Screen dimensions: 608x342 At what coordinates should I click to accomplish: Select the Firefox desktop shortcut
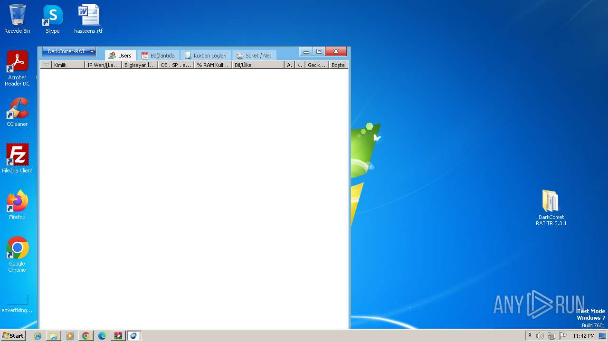[x=17, y=205]
